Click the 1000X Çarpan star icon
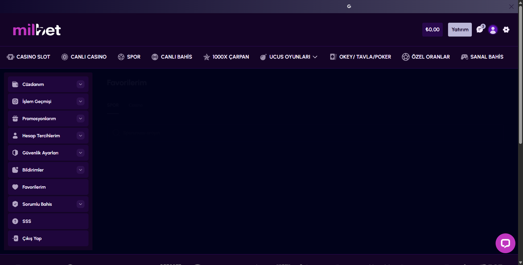The height and width of the screenshot is (265, 523). 207,57
